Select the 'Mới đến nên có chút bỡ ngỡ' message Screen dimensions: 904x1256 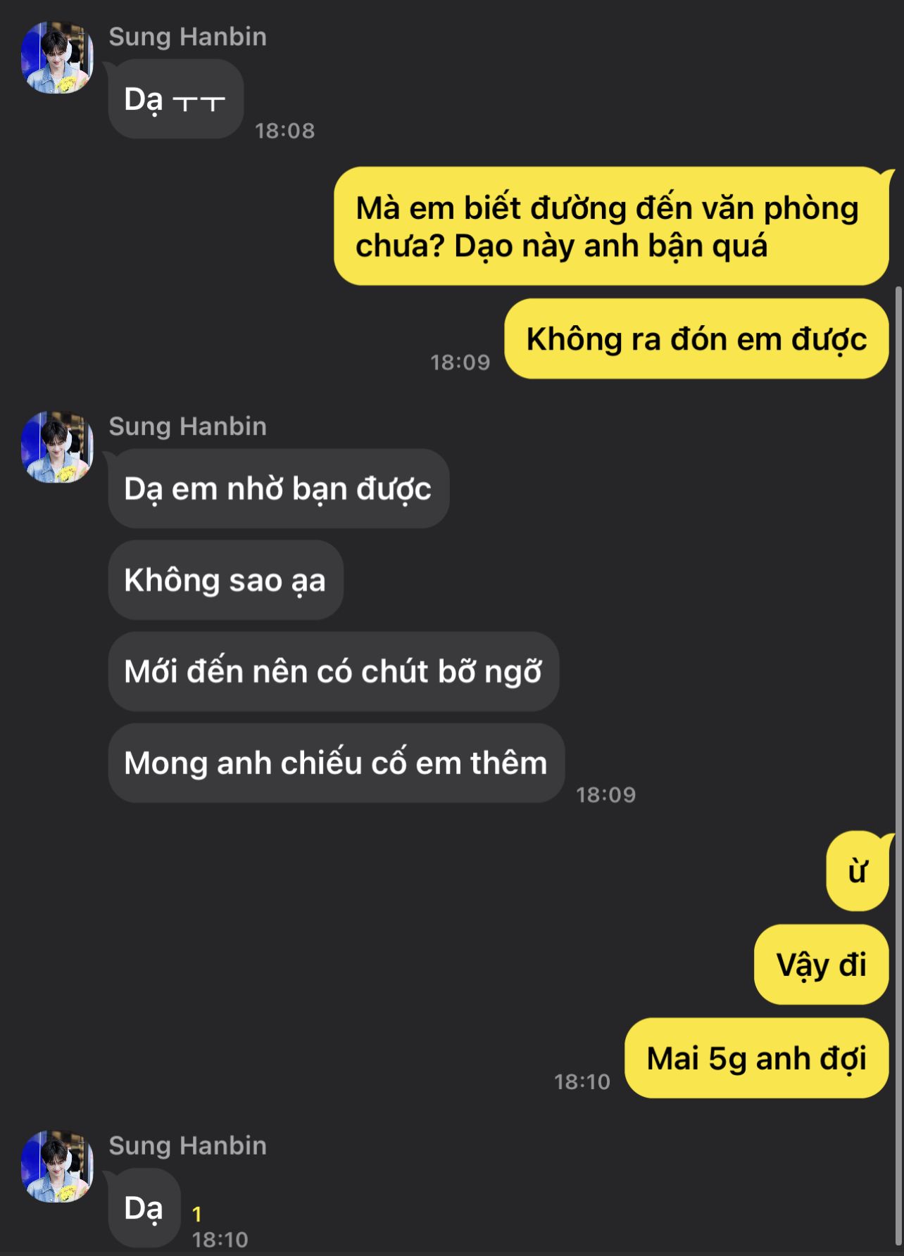click(334, 672)
